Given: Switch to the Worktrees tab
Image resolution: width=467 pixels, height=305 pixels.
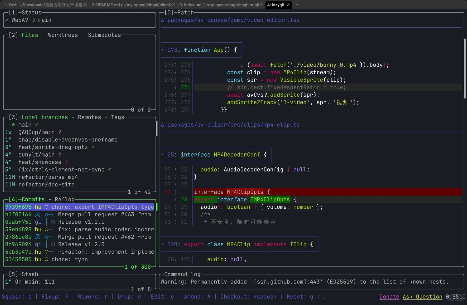Looking at the screenshot, I should [x=63, y=35].
